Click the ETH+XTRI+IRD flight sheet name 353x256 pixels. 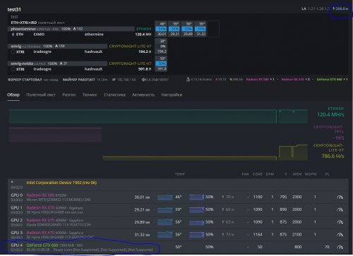pos(24,23)
